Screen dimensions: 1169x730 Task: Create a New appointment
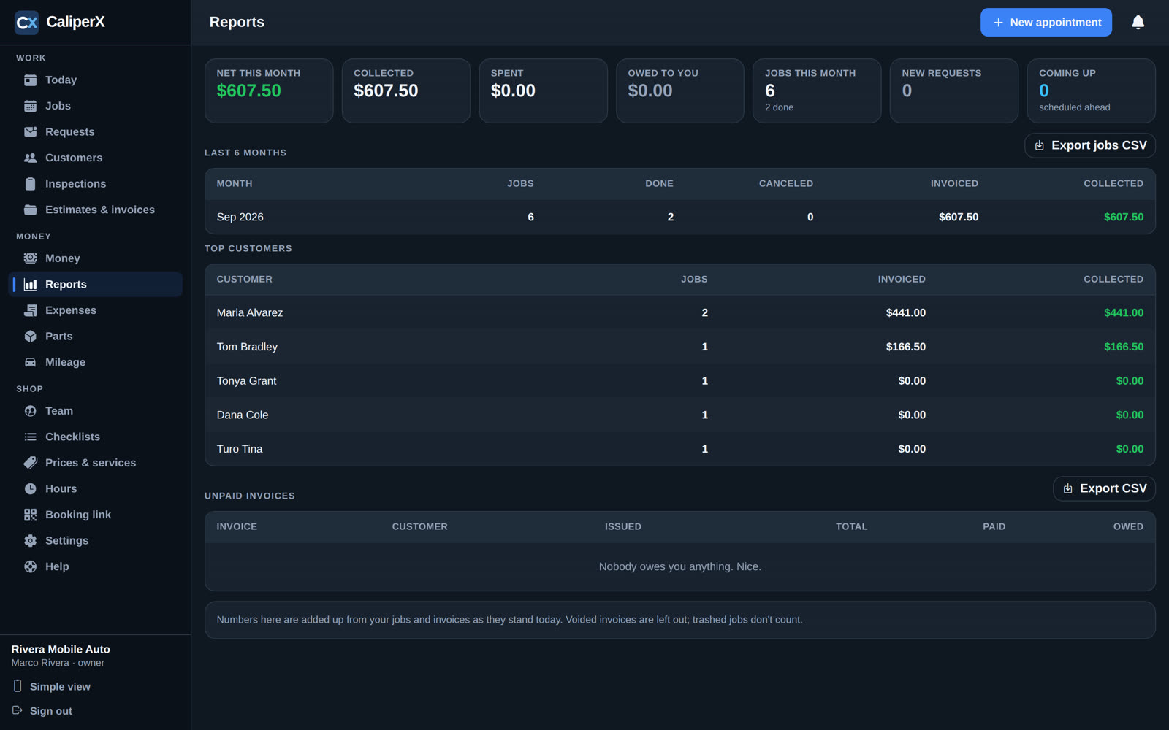(x=1046, y=23)
